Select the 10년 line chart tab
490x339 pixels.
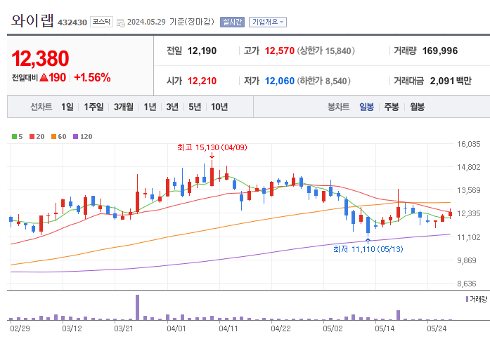tap(219, 107)
